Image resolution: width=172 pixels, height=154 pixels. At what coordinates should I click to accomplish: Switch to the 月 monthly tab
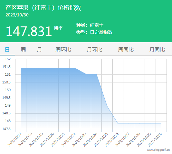(39, 50)
